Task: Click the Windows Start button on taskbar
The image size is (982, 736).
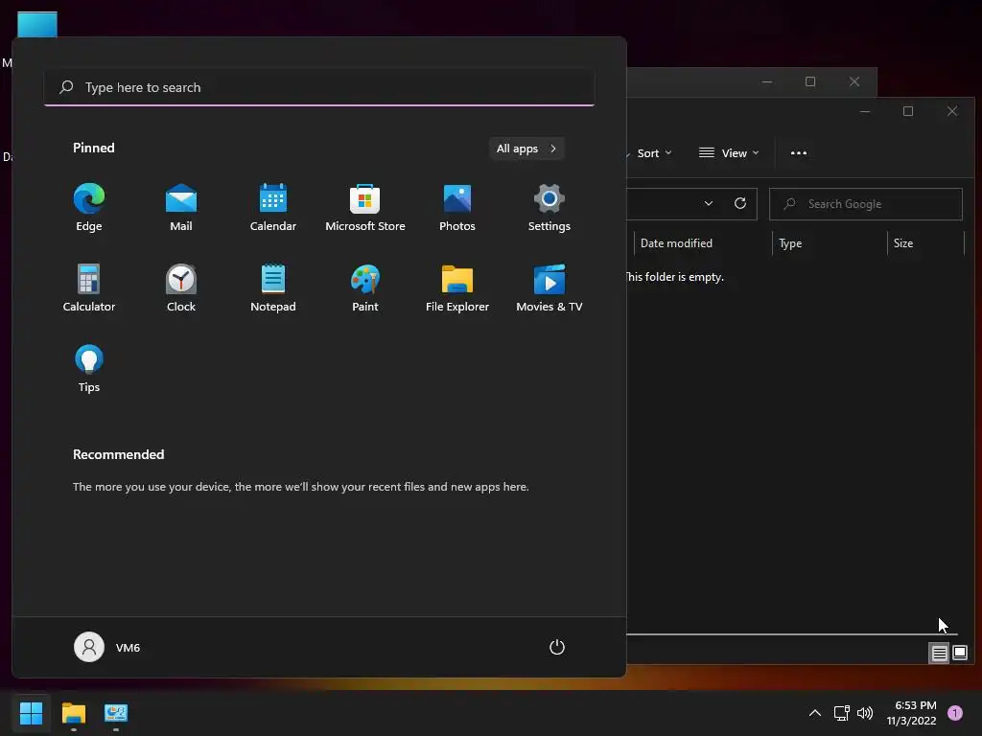Action: (31, 713)
